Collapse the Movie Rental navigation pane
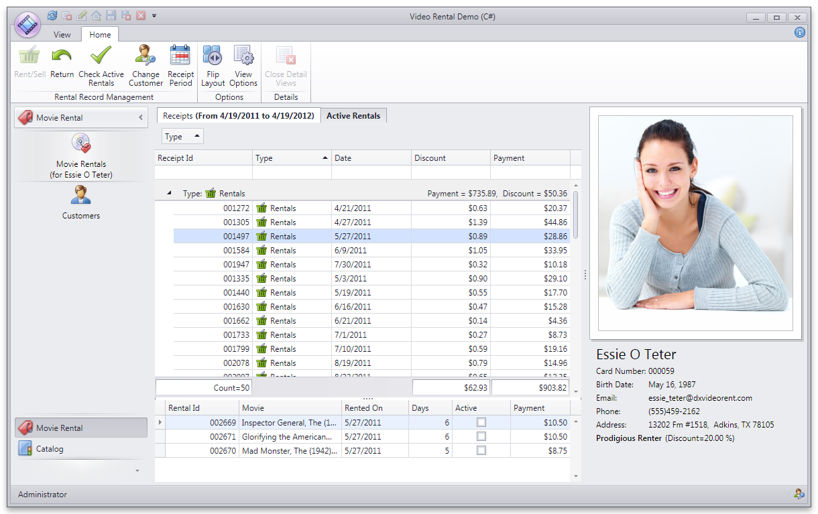818x514 pixels. coord(140,118)
